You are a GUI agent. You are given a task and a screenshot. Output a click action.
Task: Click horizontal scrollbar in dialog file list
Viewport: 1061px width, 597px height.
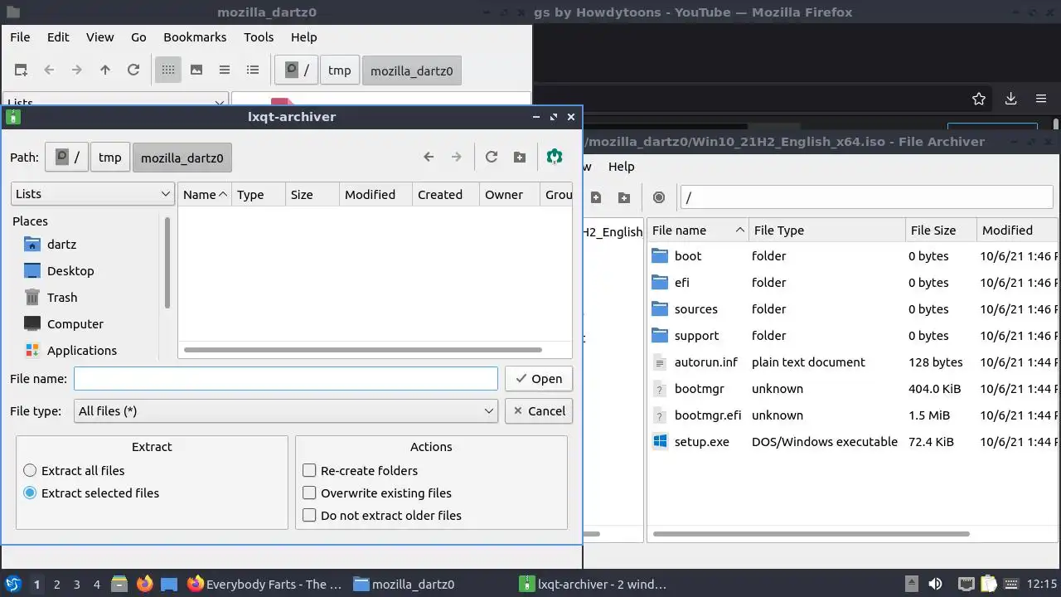pos(363,350)
